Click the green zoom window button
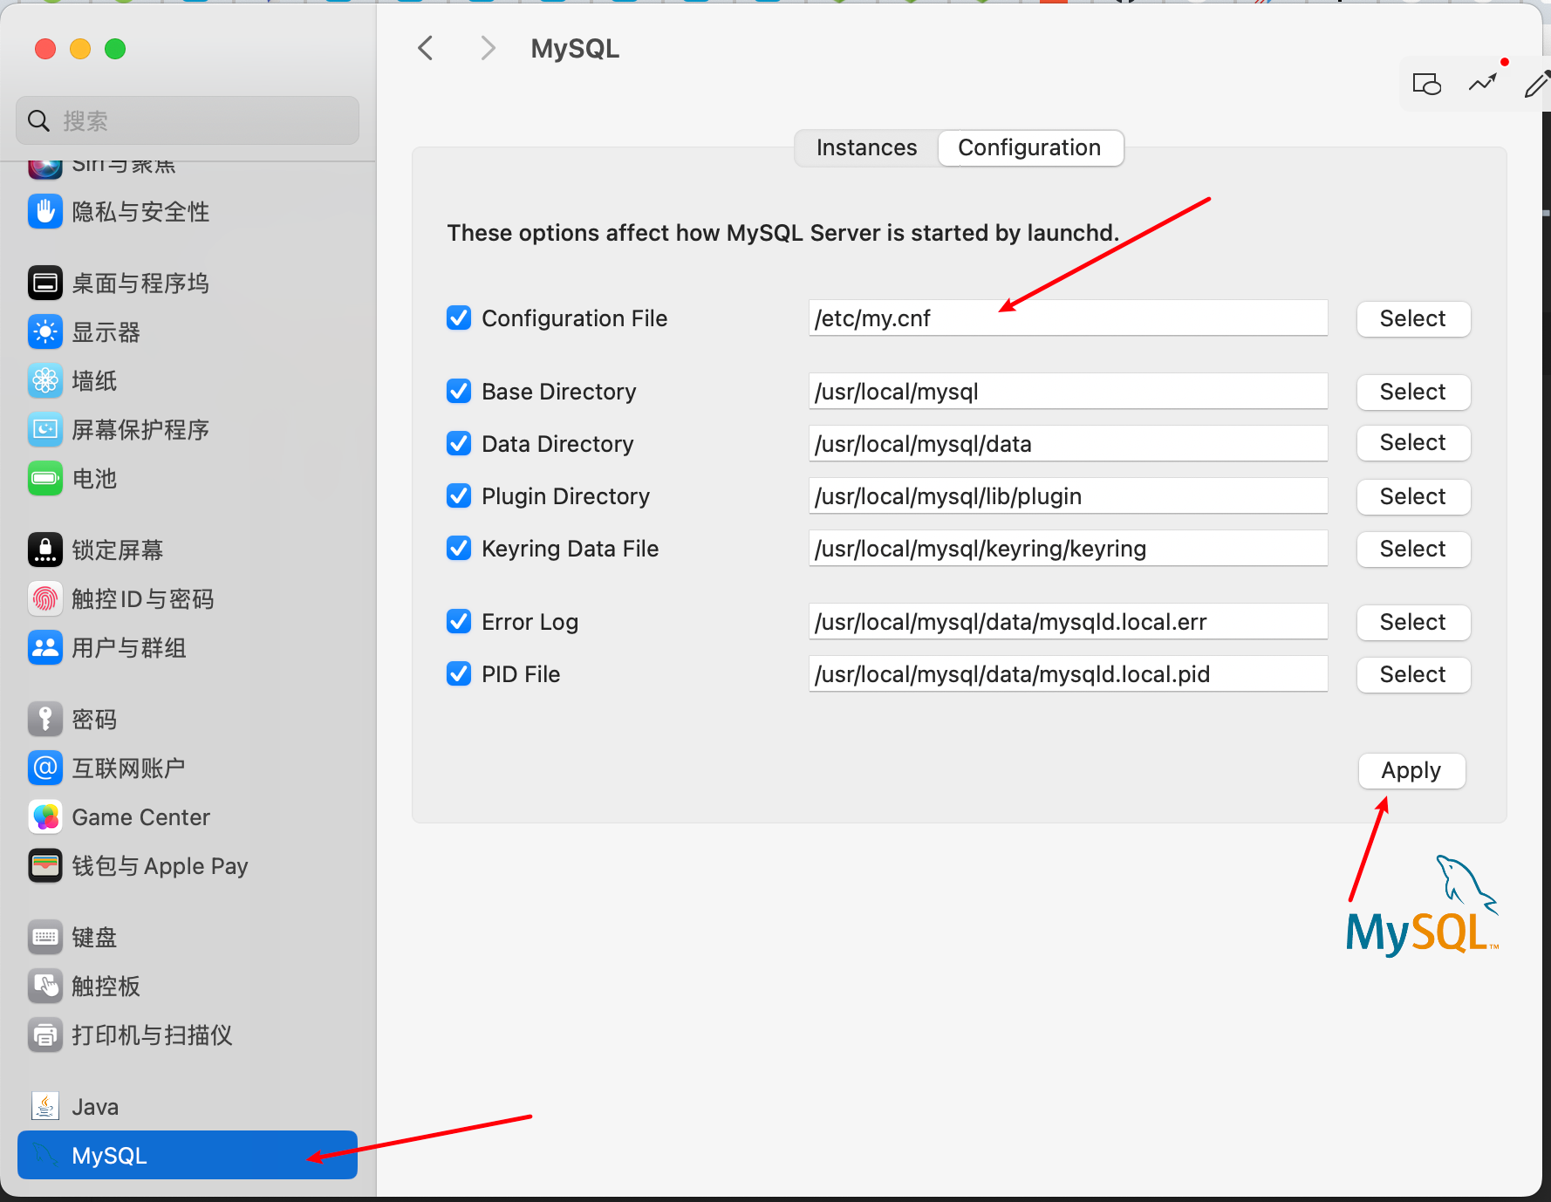1551x1202 pixels. [115, 49]
